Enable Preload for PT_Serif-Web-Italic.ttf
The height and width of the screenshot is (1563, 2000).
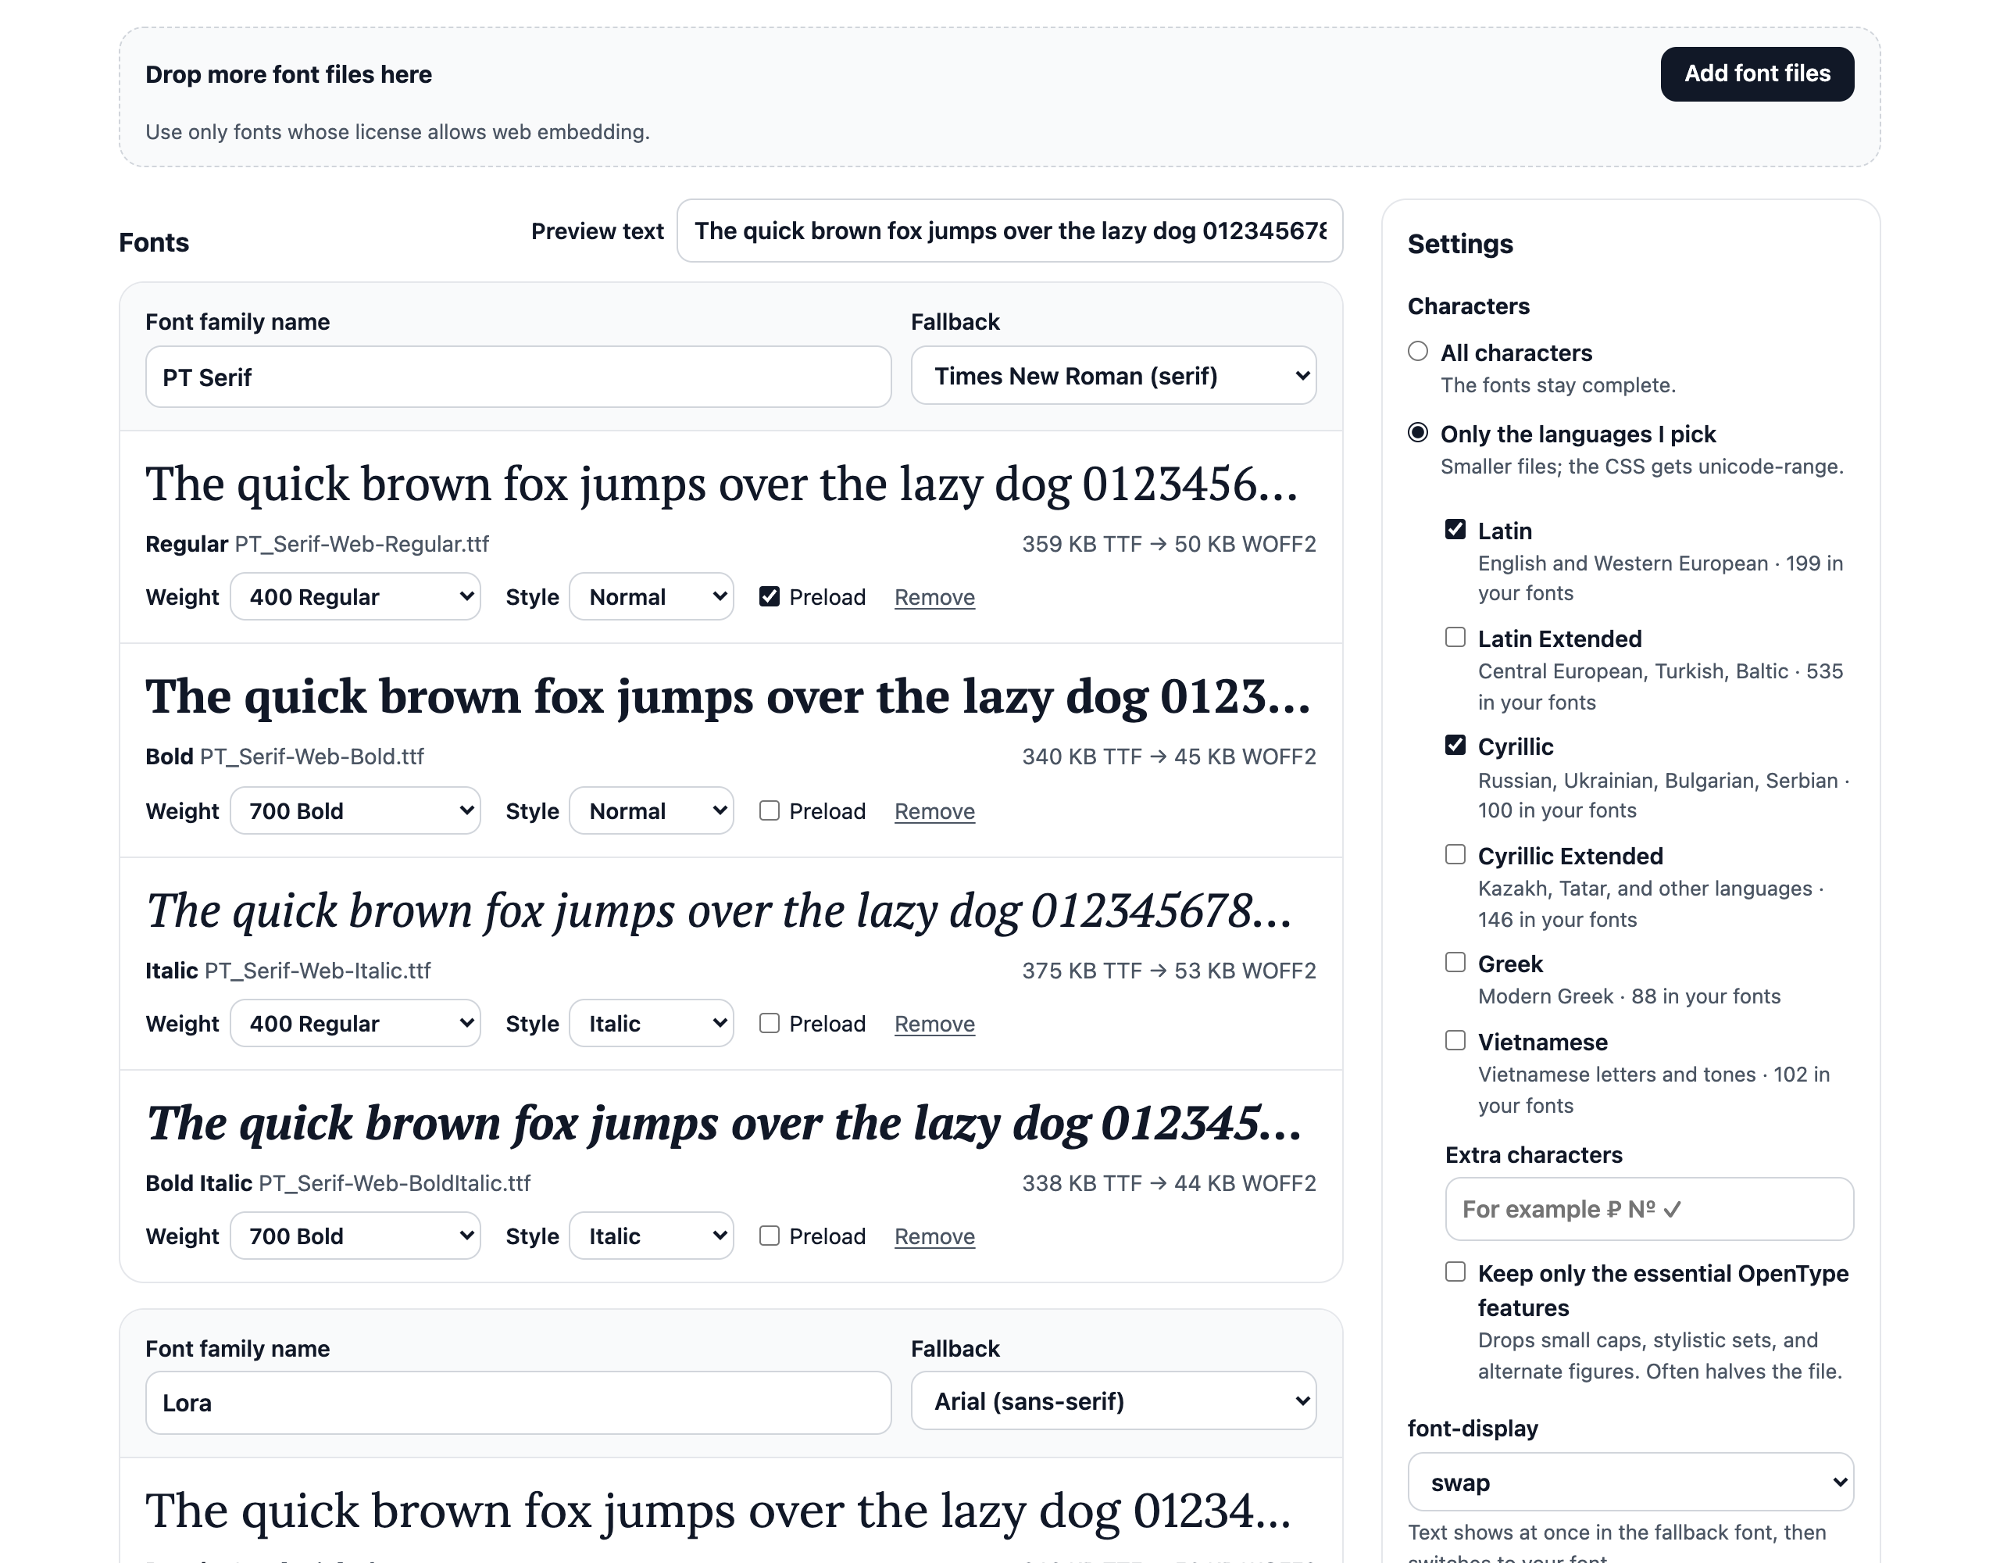click(770, 1023)
